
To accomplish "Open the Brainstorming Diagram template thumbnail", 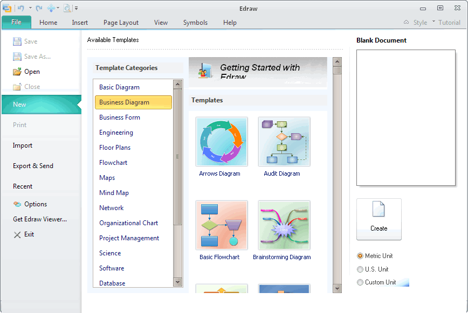I will tap(284, 225).
